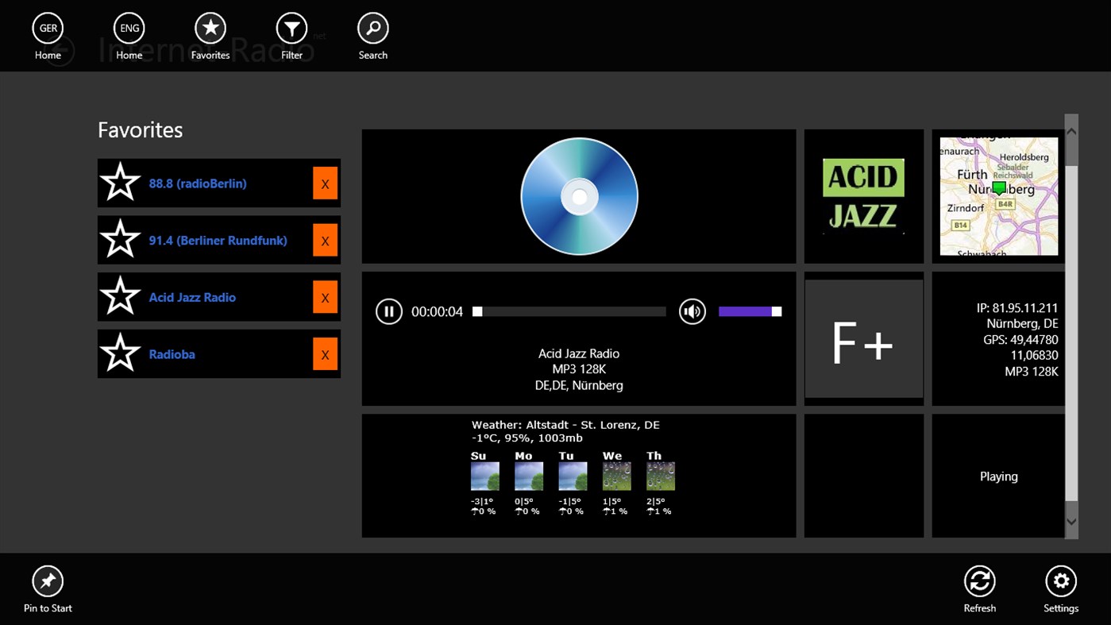Adjust the purple volume slider
This screenshot has width=1111, height=625.
749,311
